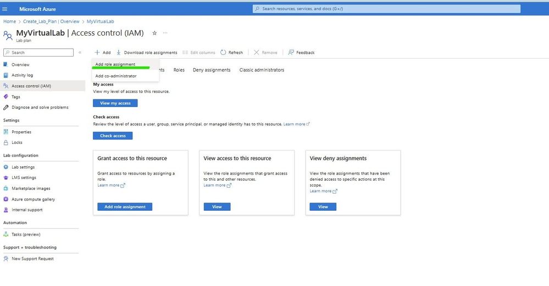
Task: Click the Lab settings gear icon
Action: 5,167
